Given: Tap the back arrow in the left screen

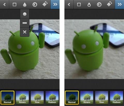Looking at the screenshot, I should pos(4,4).
